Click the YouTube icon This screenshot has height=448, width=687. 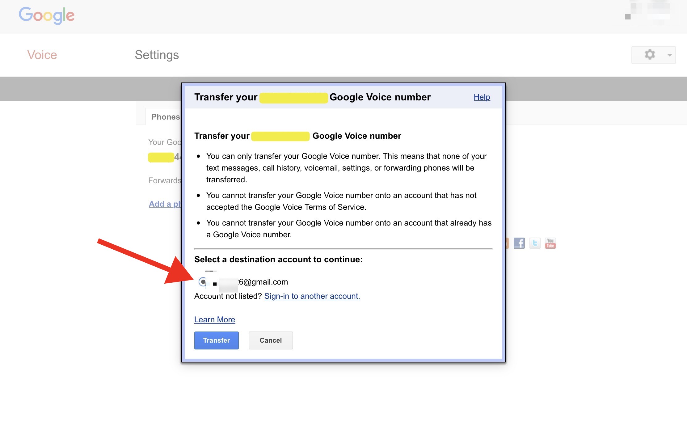pos(550,243)
